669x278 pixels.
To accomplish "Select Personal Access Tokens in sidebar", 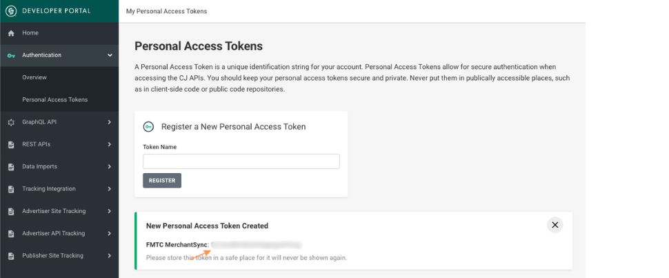I will [55, 99].
